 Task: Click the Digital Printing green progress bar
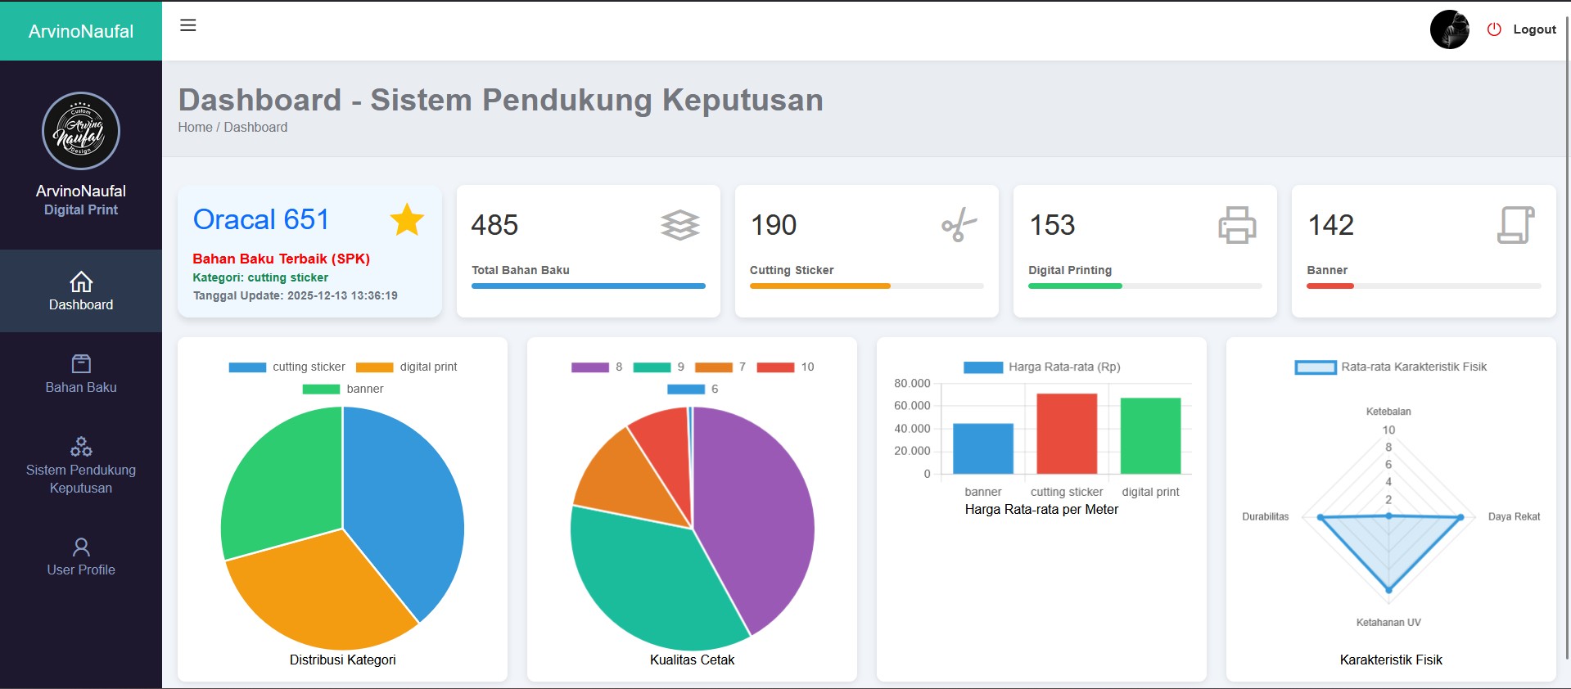1075,286
